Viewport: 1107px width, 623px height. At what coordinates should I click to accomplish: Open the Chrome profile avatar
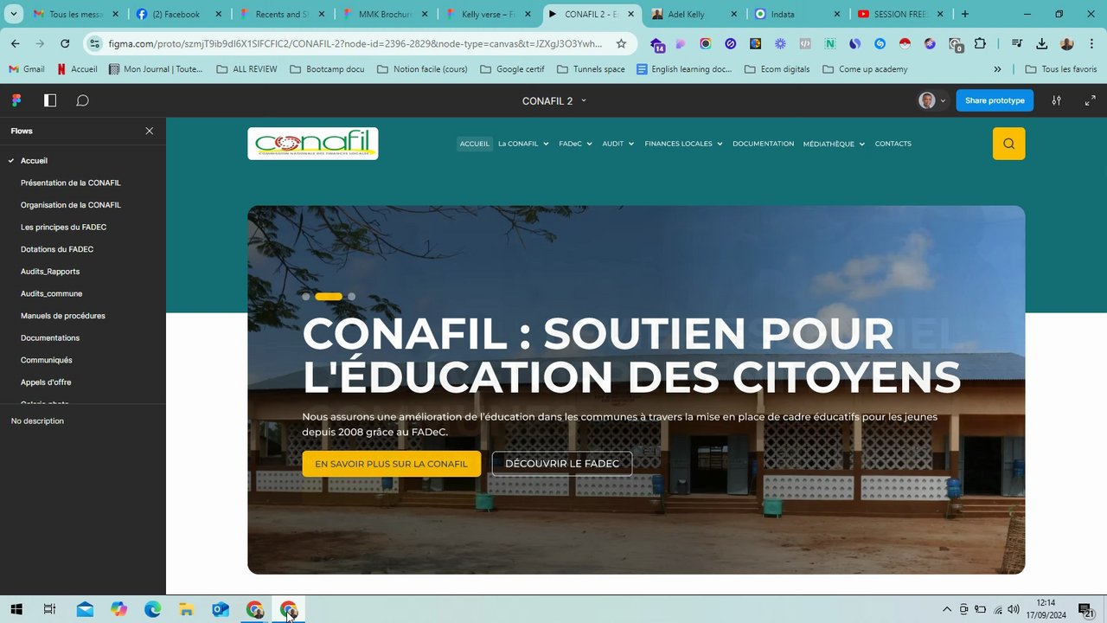point(1066,43)
